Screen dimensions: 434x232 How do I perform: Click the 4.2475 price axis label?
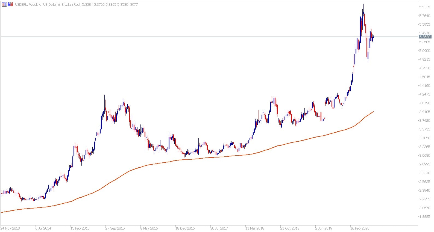coord(424,94)
